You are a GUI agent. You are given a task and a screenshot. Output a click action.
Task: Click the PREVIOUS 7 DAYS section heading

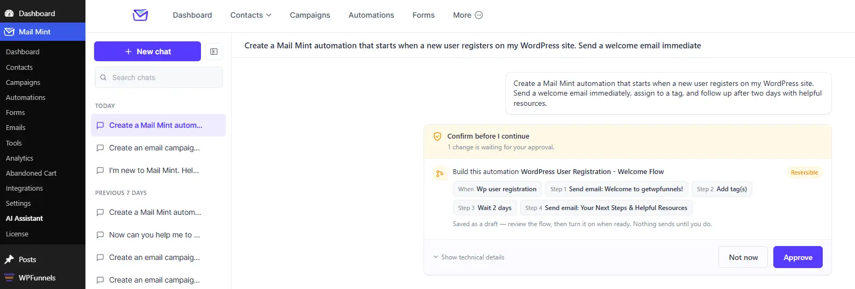121,193
